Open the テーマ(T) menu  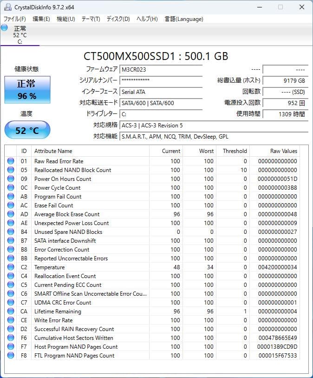coord(91,19)
